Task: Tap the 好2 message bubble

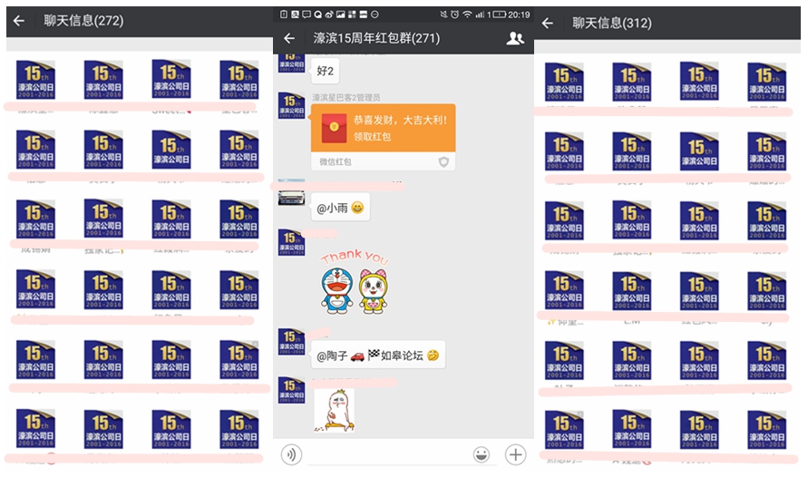Action: coord(326,71)
